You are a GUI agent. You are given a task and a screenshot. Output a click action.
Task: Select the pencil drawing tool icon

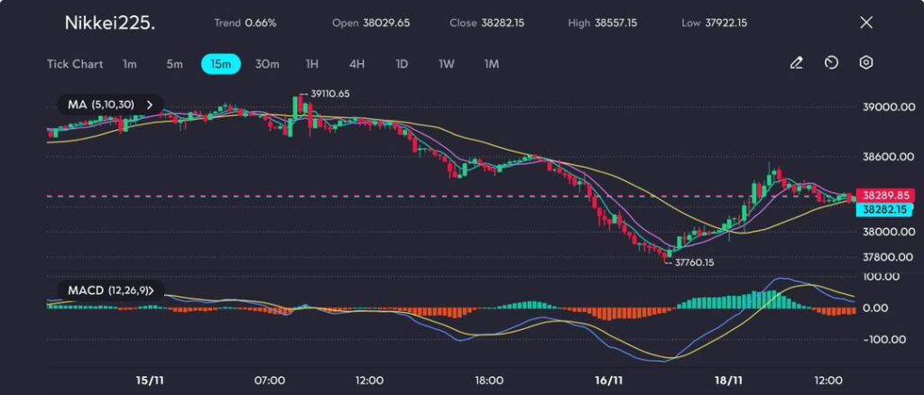796,63
